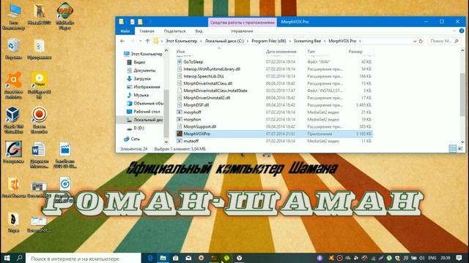Open Windows Start menu
The width and height of the screenshot is (469, 263).
click(x=7, y=258)
